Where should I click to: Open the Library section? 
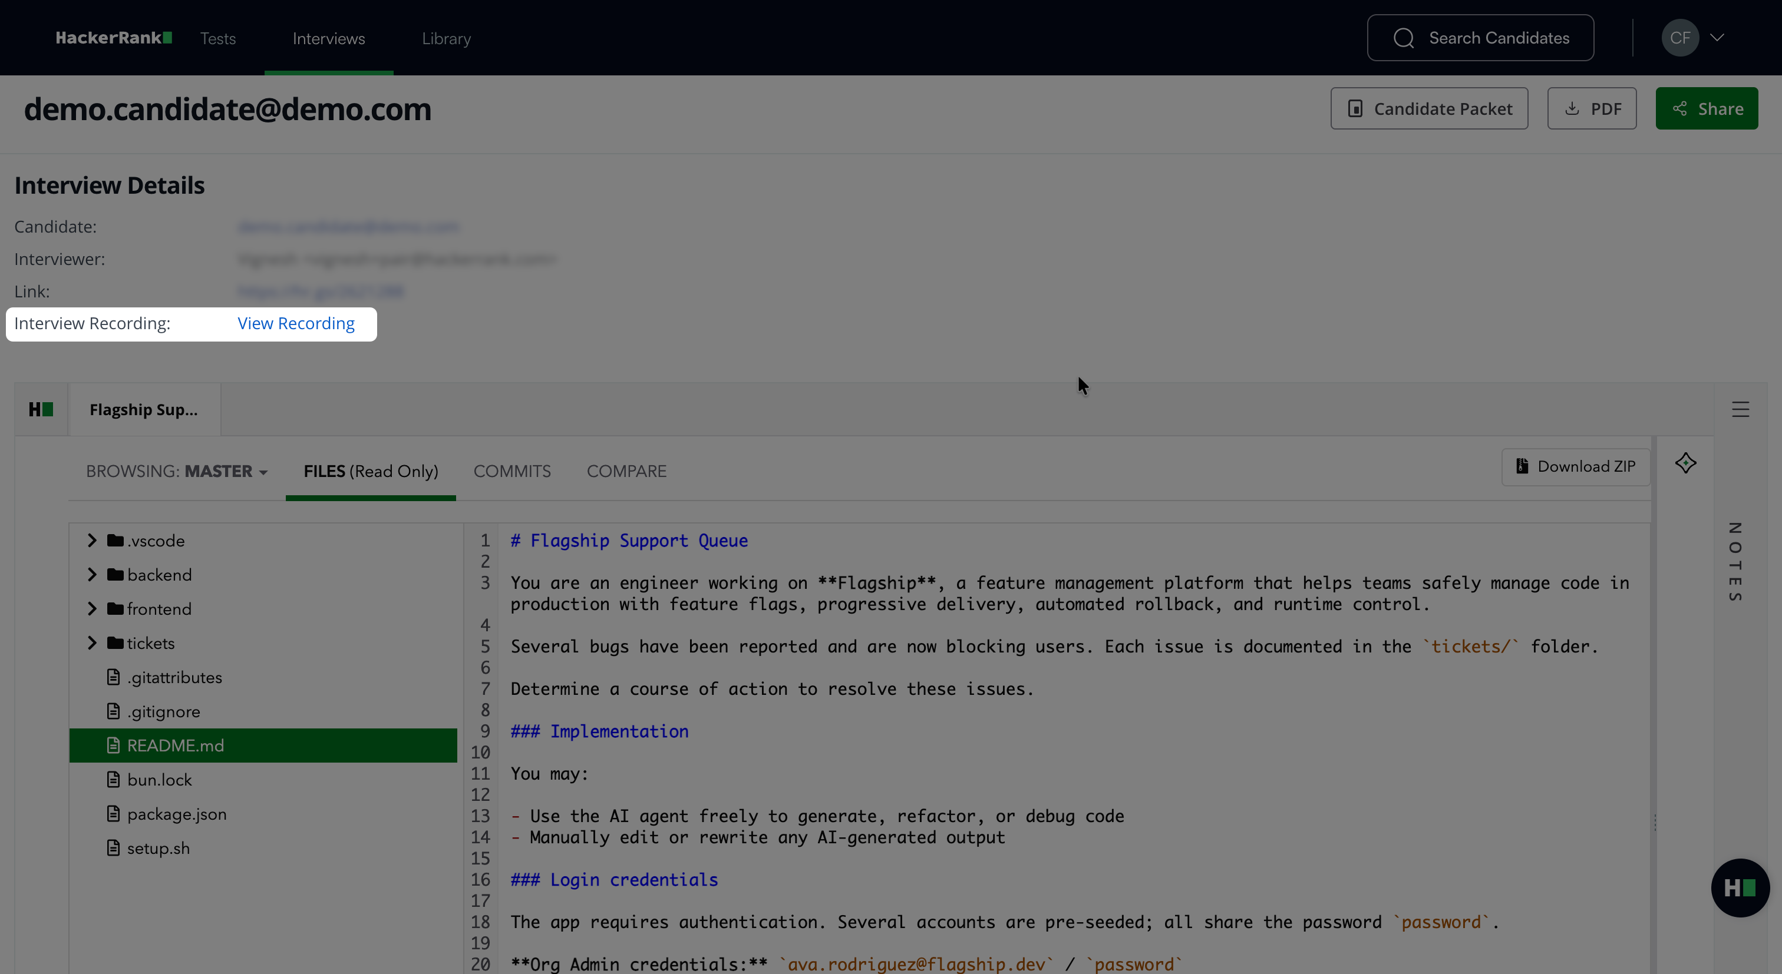tap(446, 39)
